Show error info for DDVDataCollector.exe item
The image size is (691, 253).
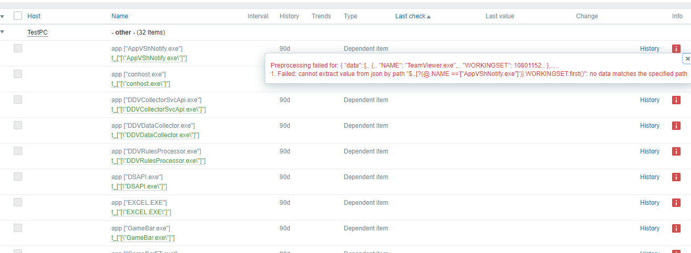click(x=676, y=126)
